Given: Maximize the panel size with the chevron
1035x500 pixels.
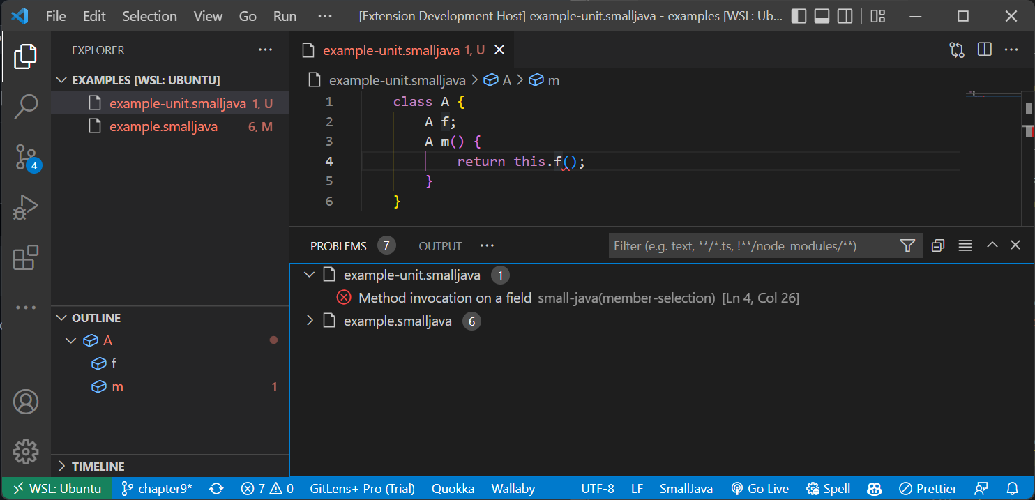Looking at the screenshot, I should (992, 245).
